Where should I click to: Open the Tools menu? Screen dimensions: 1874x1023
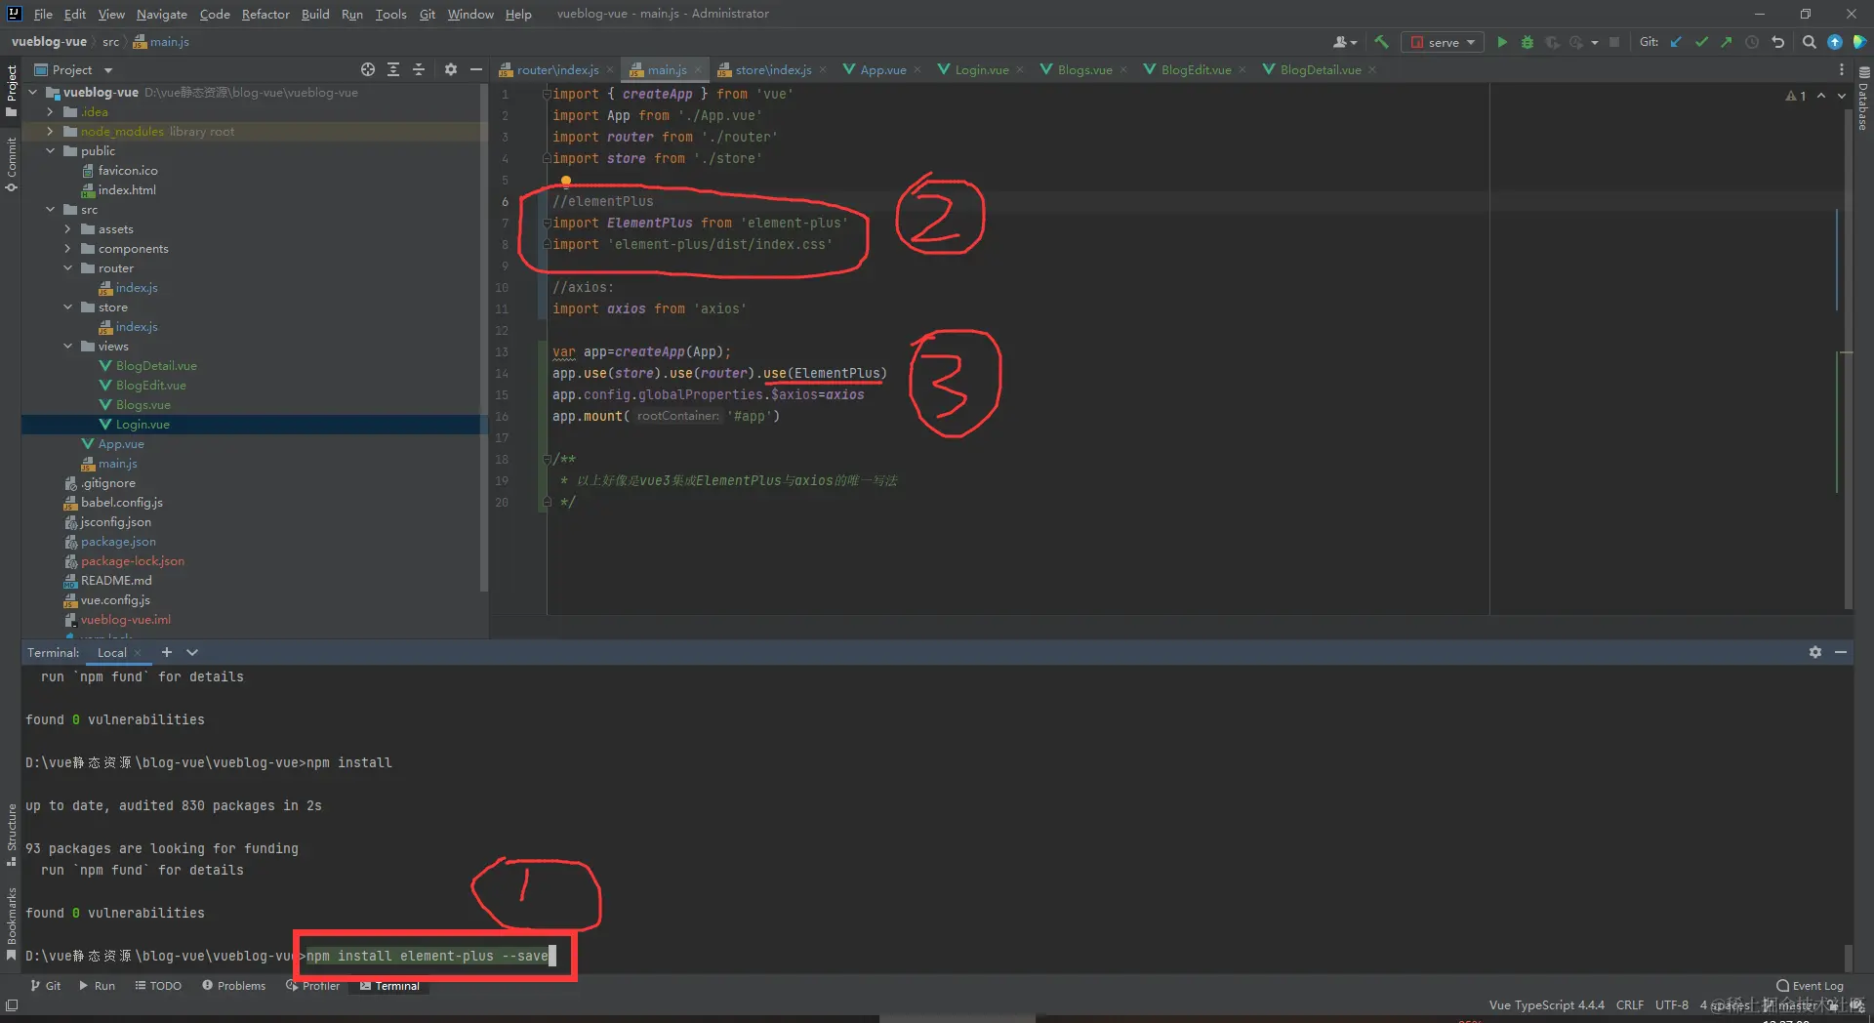(x=390, y=14)
